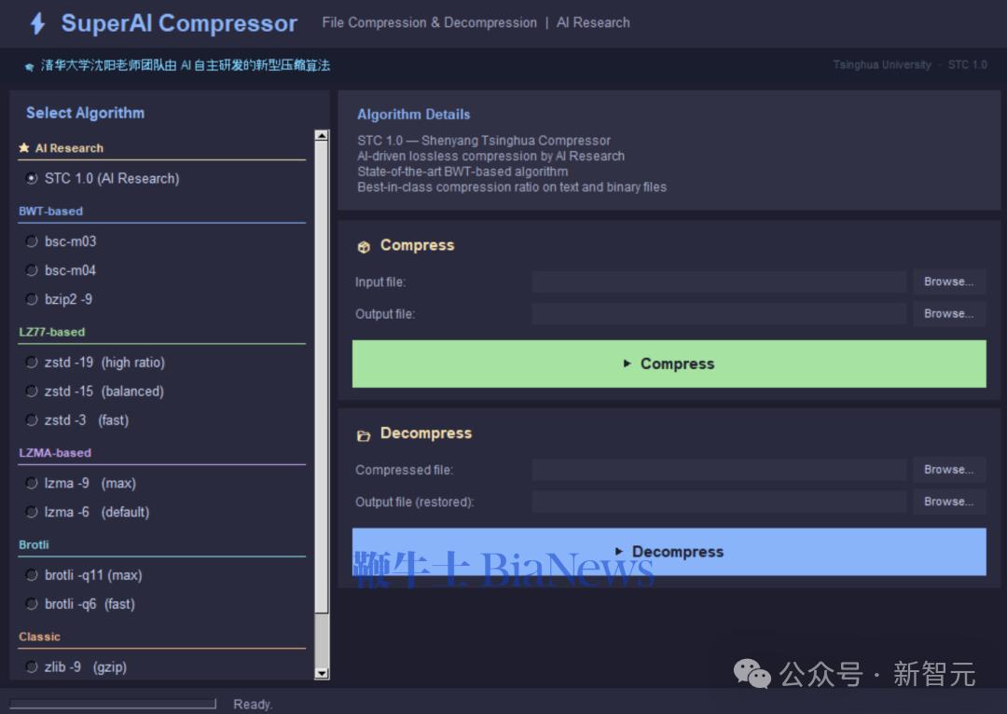Click the cube icon beside Compress heading
This screenshot has height=714, width=1007.
[364, 247]
